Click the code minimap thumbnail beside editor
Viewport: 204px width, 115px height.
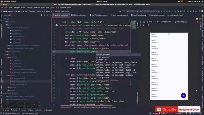tap(133, 25)
